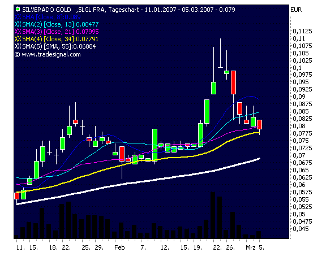Click the Feb month axis label
This screenshot has height=257, width=322.
coord(119,247)
